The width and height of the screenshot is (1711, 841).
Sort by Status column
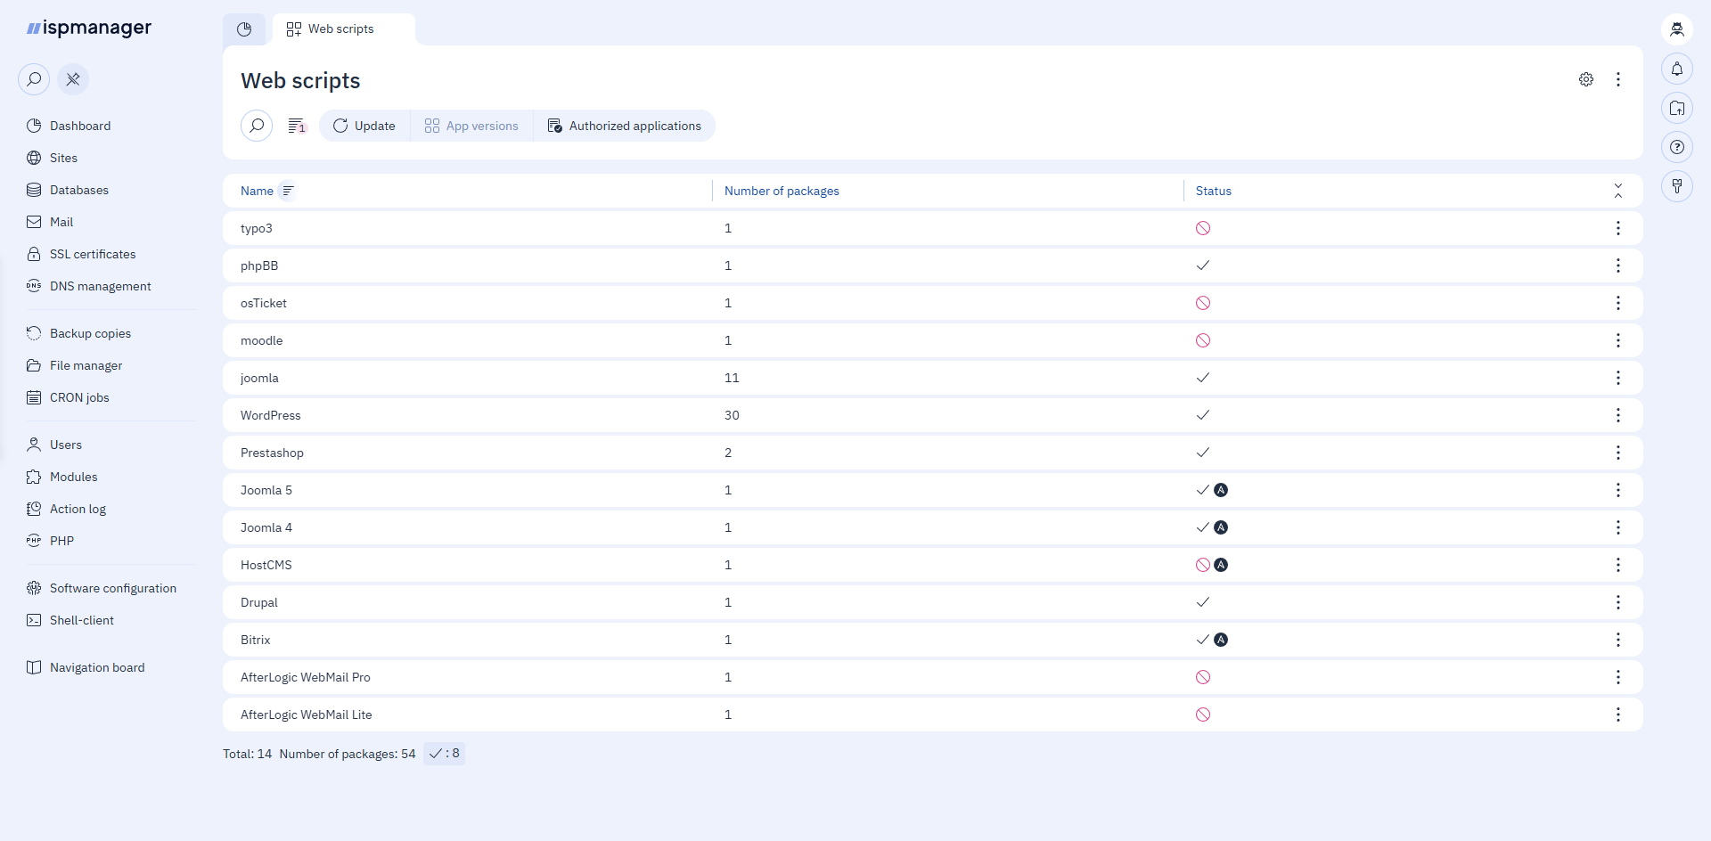coord(1214,191)
